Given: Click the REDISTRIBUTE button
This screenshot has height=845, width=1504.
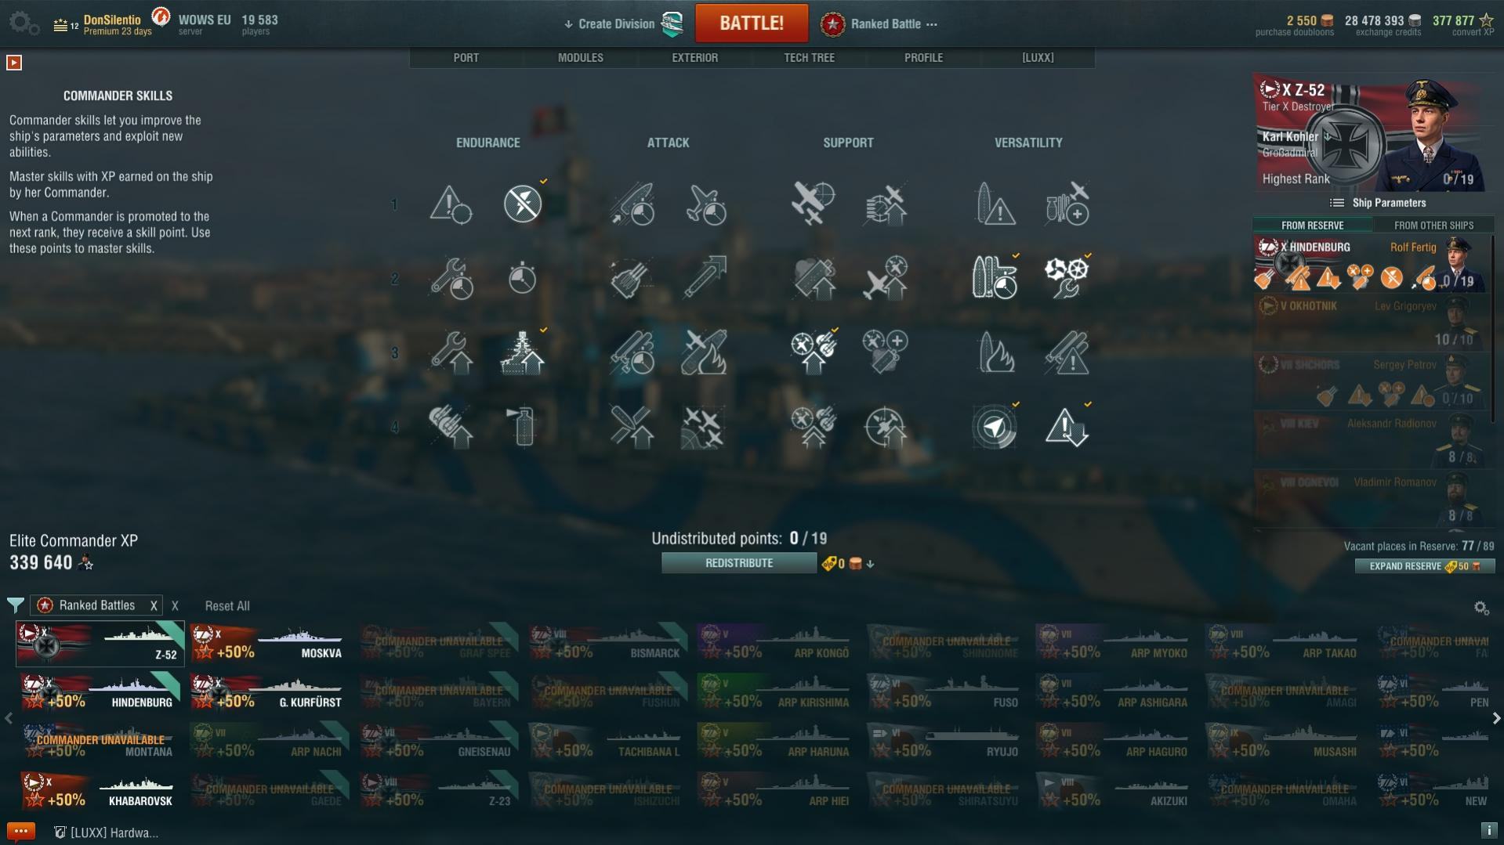Looking at the screenshot, I should (x=738, y=563).
